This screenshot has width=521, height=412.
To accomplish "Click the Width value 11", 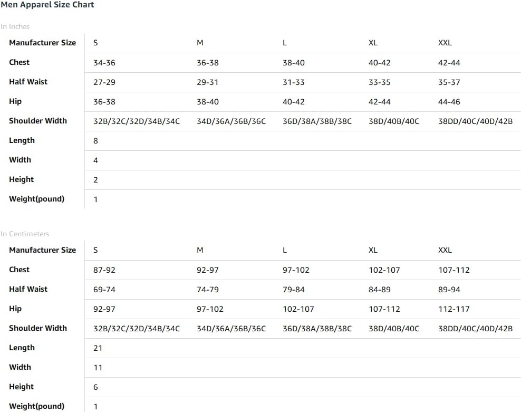I will (x=98, y=368).
